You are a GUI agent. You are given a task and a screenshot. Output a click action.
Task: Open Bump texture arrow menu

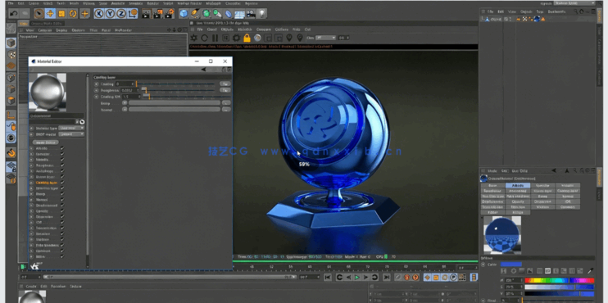coord(125,103)
